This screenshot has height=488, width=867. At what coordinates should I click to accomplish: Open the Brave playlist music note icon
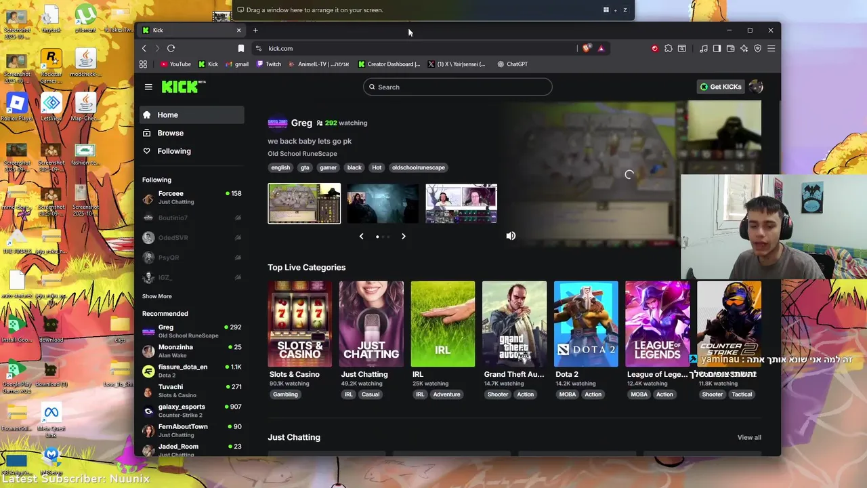[x=703, y=48]
